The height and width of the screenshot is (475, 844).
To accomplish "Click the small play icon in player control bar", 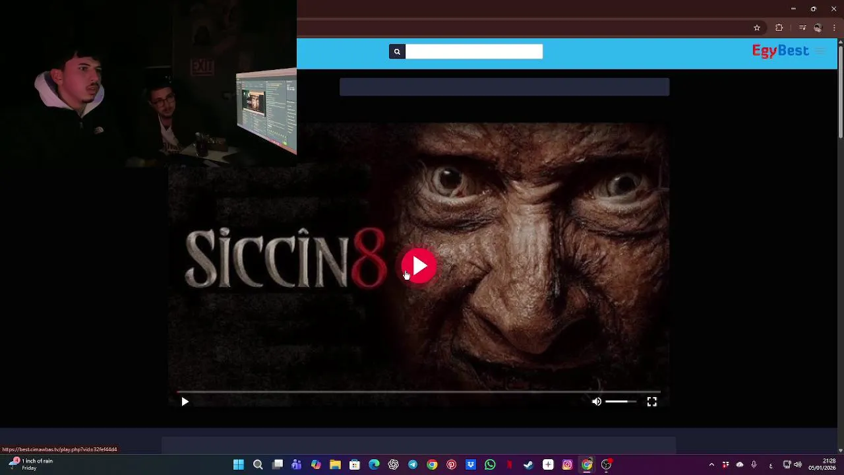I will (185, 402).
